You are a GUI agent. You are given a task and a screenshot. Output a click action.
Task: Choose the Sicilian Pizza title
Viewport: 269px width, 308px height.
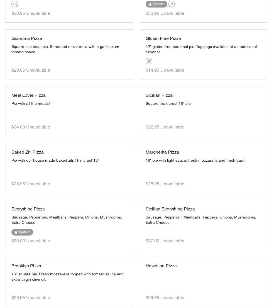pyautogui.click(x=159, y=95)
